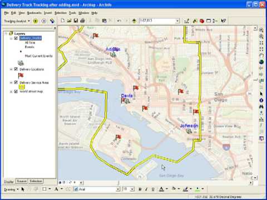Click the New Map File icon
267x200 pixels.
63,21
